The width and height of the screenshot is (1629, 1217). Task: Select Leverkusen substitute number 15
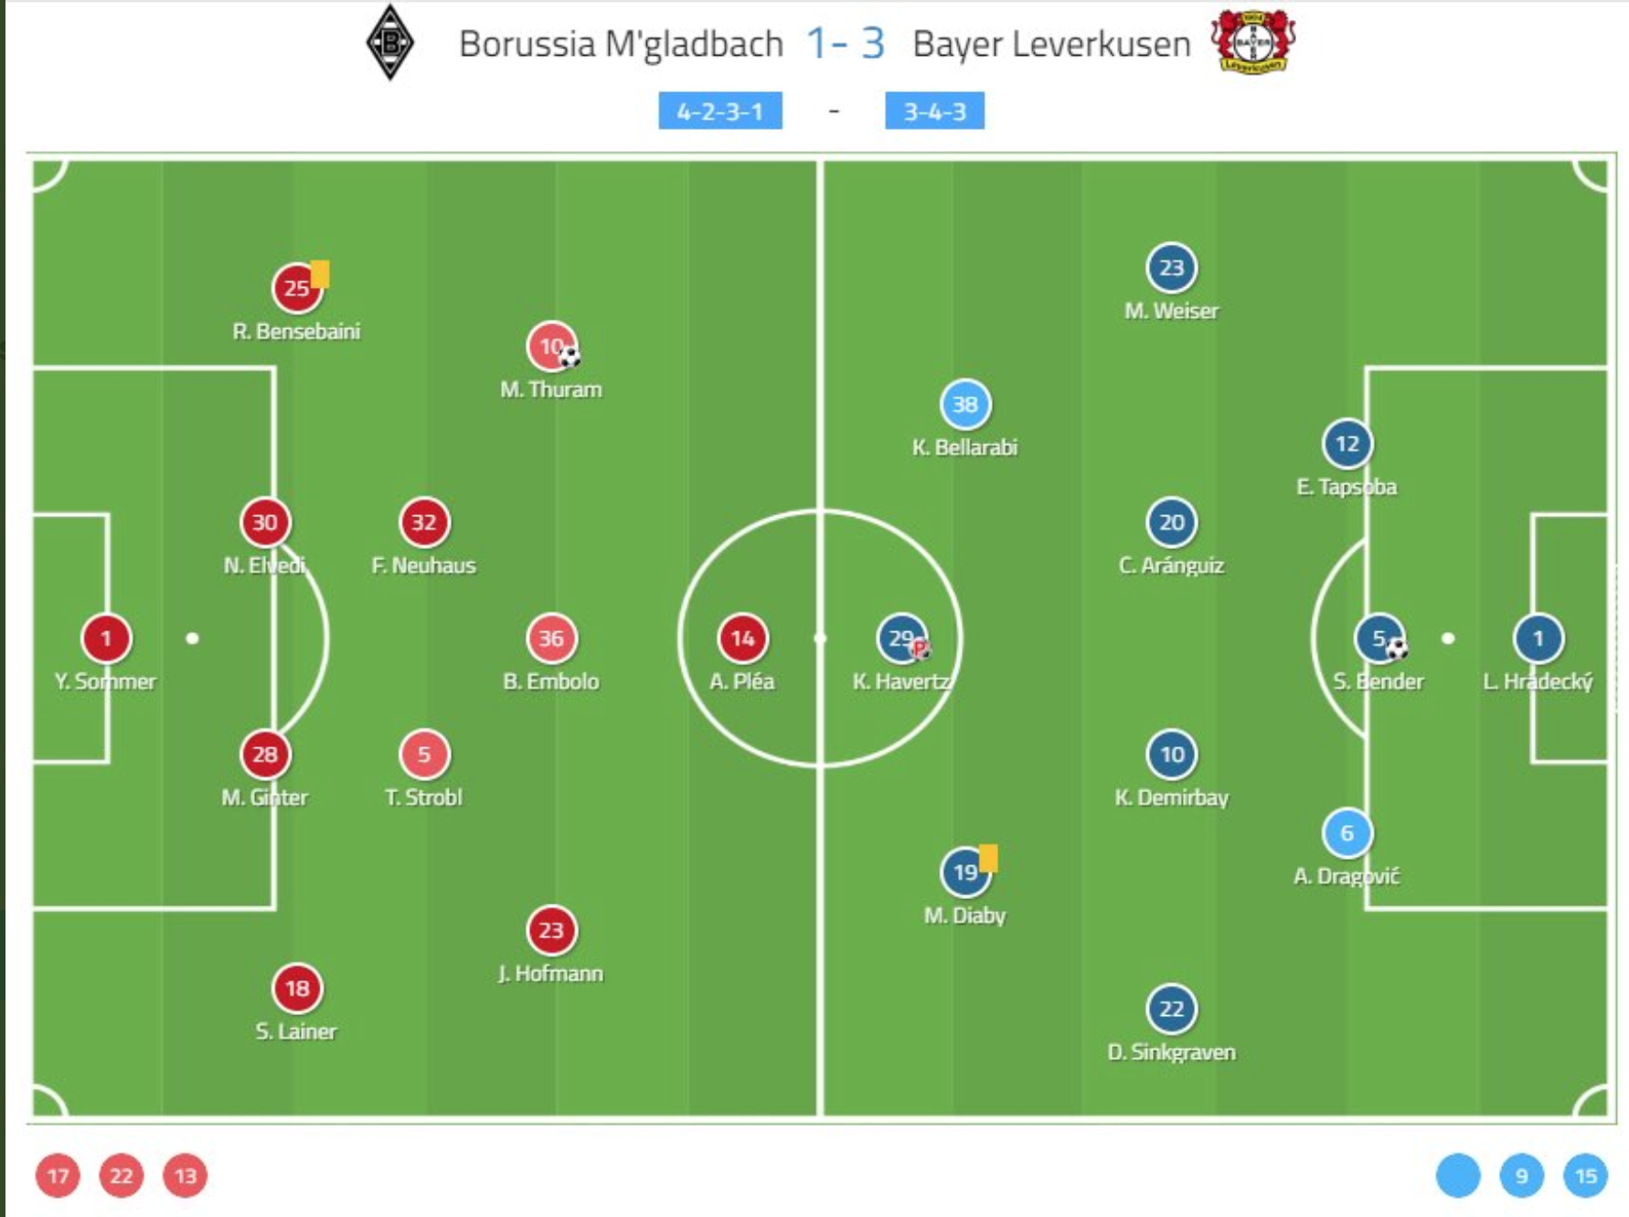click(1586, 1176)
